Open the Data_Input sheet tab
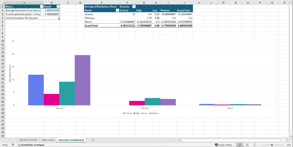 coord(48,140)
